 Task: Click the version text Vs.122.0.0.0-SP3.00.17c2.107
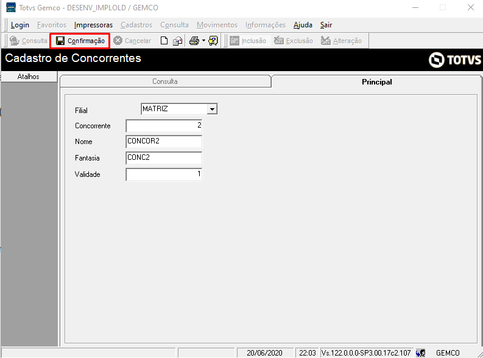[366, 353]
